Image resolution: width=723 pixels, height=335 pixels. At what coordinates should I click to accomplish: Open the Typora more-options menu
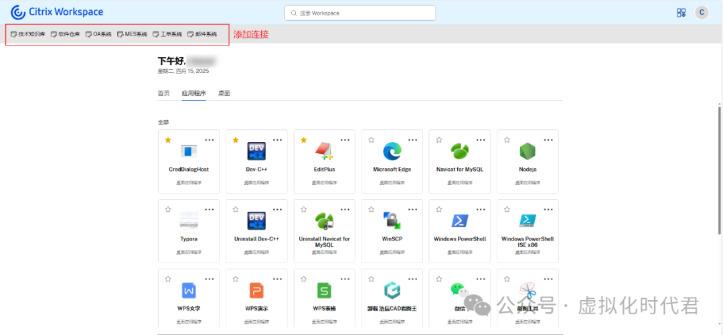(x=210, y=210)
